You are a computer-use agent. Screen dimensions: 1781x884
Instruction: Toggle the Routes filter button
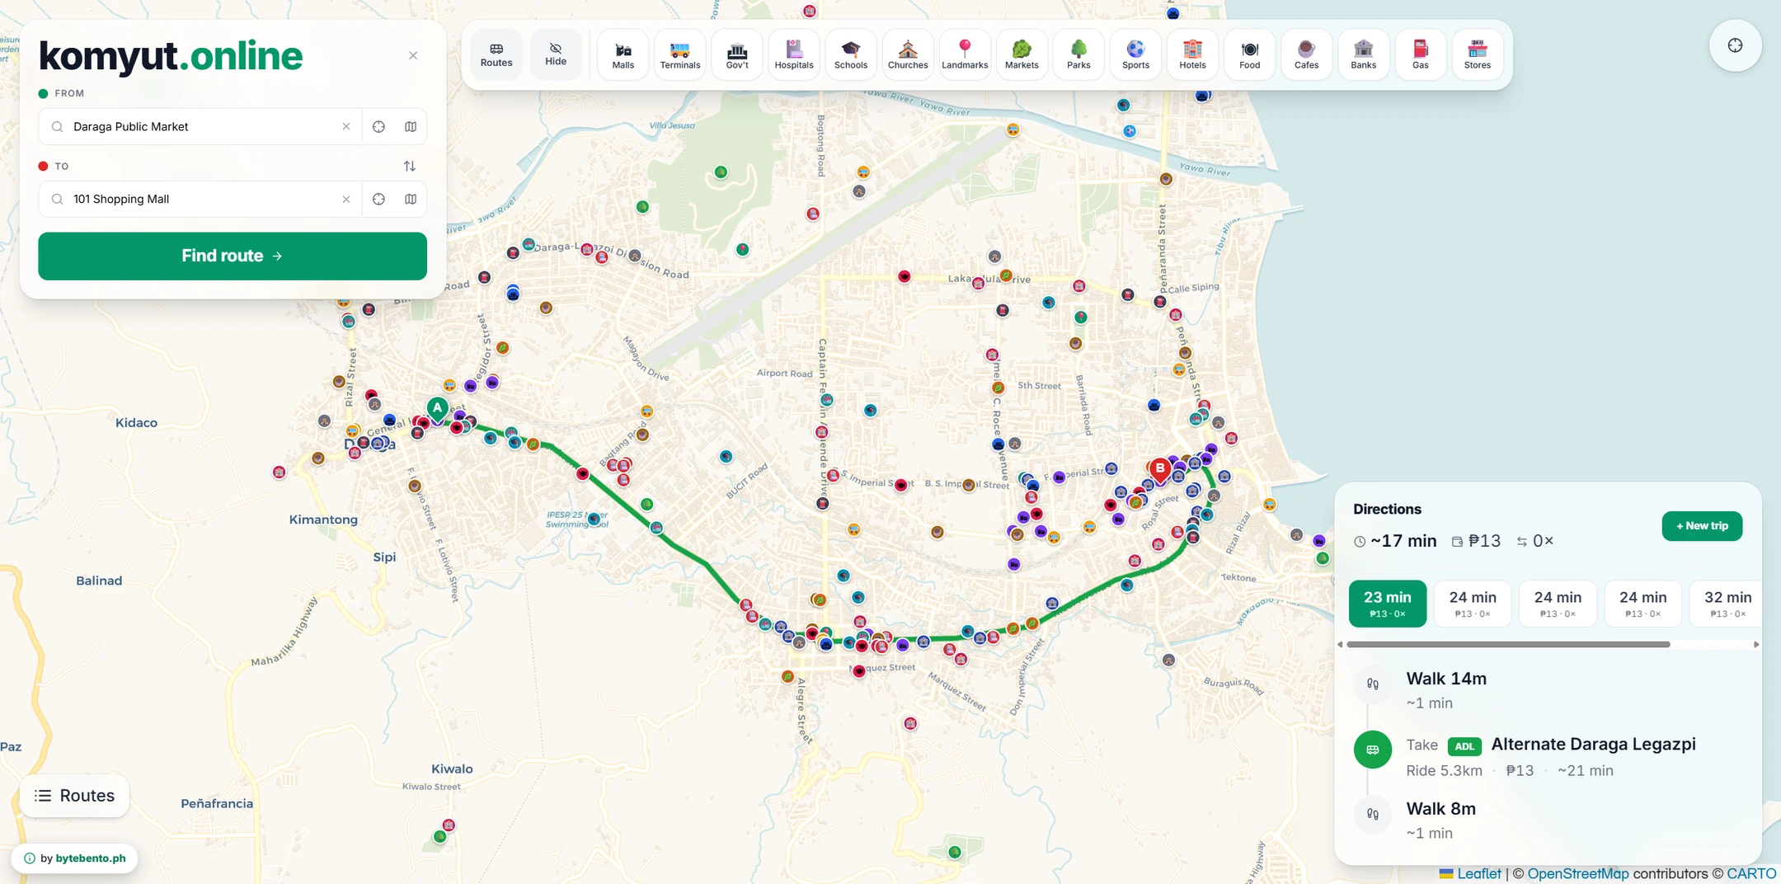[496, 54]
